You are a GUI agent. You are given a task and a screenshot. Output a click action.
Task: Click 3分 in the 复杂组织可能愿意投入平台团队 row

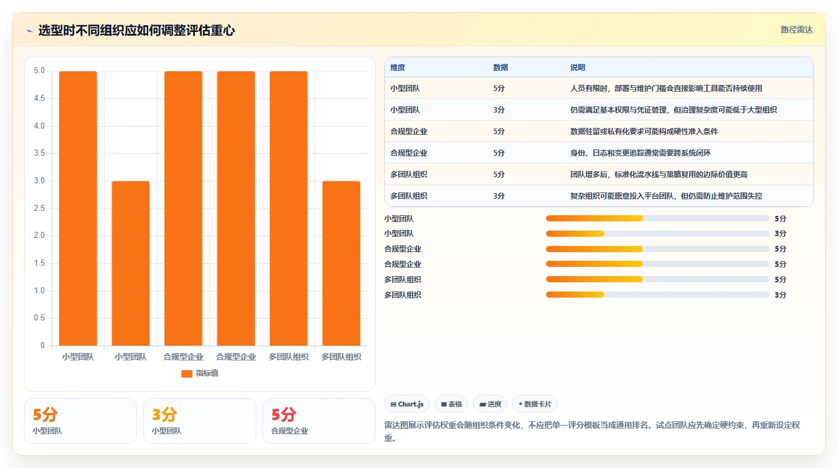(x=499, y=196)
